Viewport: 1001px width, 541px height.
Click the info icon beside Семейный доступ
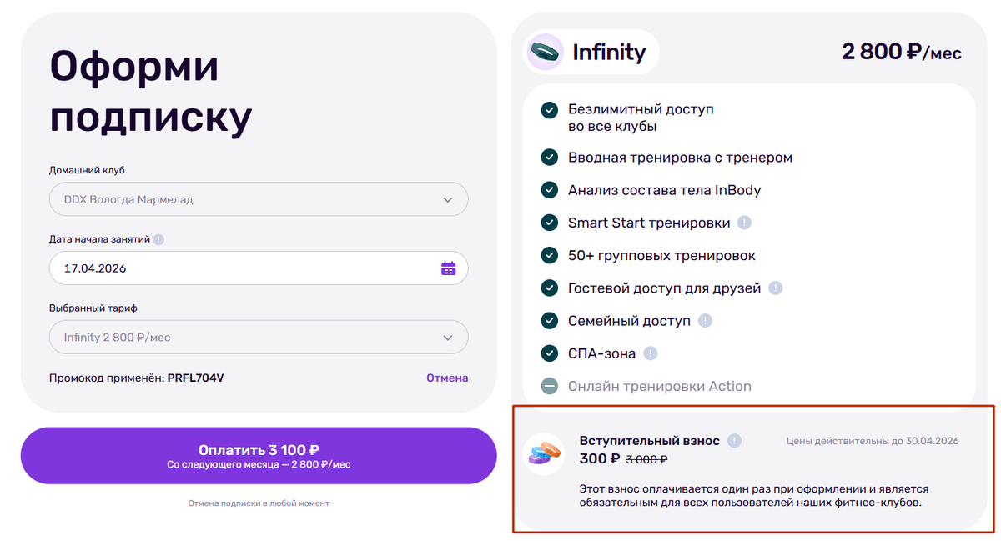coord(706,320)
